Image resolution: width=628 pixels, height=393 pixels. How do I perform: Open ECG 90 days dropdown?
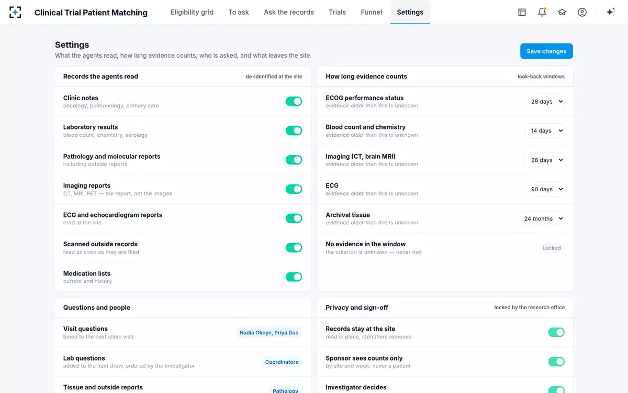tap(545, 190)
